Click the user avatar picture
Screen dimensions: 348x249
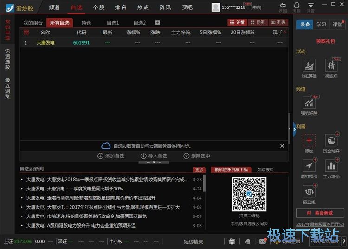[215, 7]
